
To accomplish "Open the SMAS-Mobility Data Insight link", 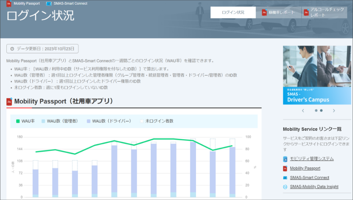I will coord(314,187).
